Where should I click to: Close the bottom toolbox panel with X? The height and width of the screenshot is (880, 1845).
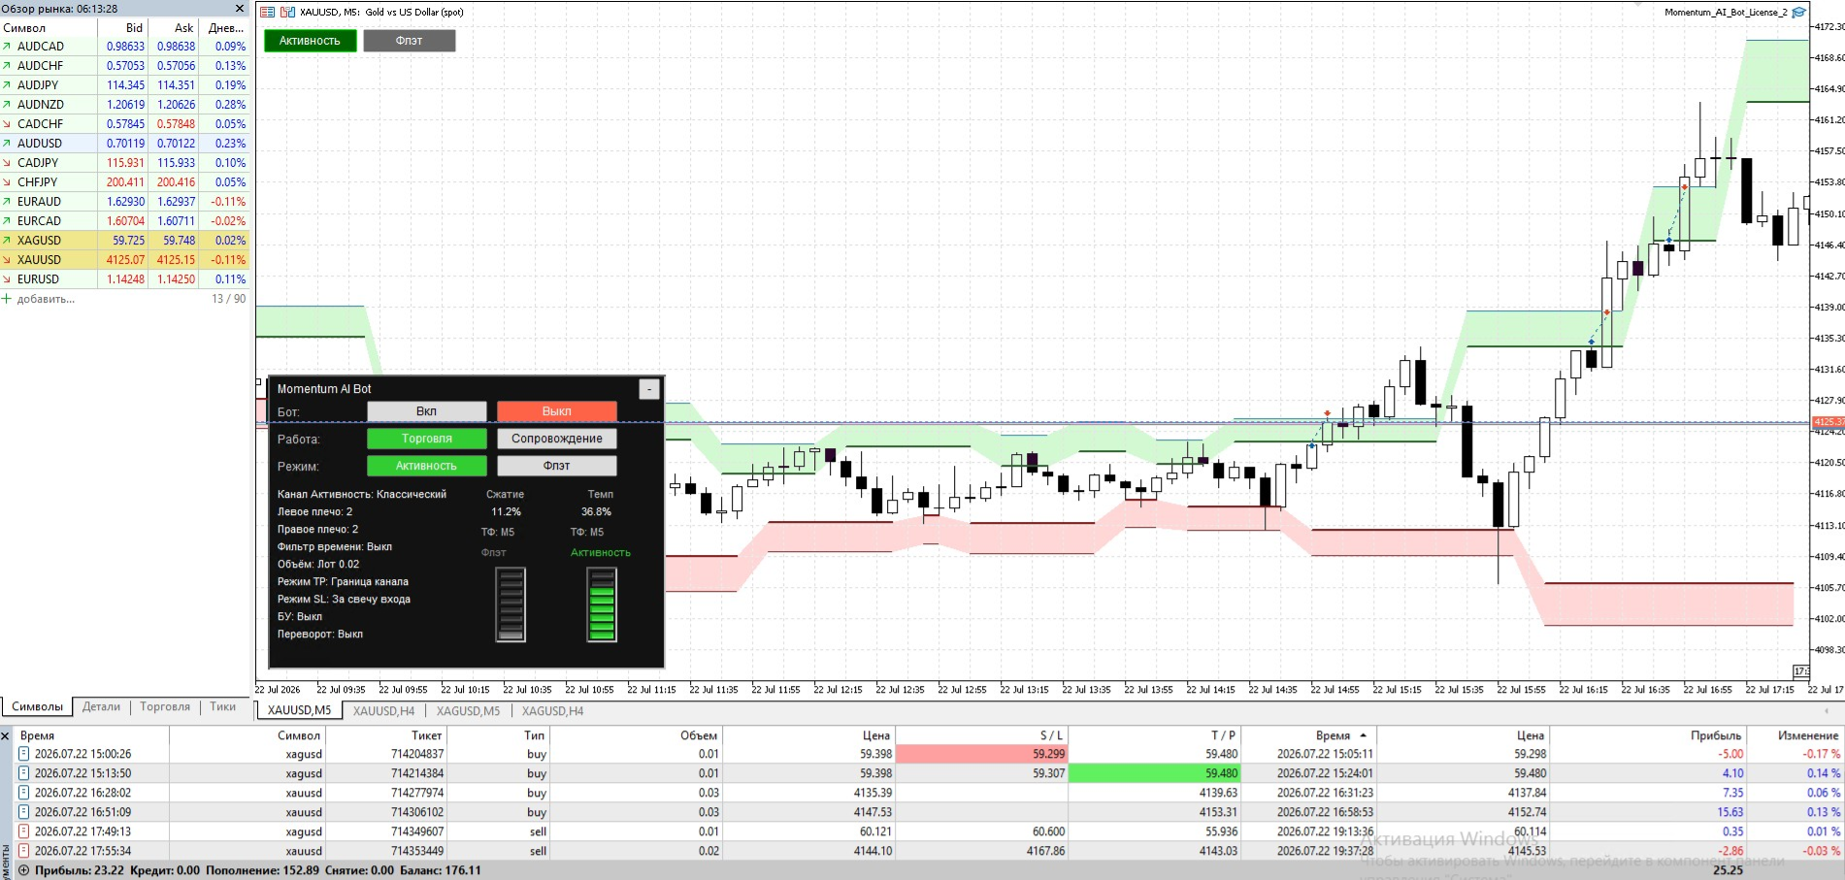click(x=6, y=736)
